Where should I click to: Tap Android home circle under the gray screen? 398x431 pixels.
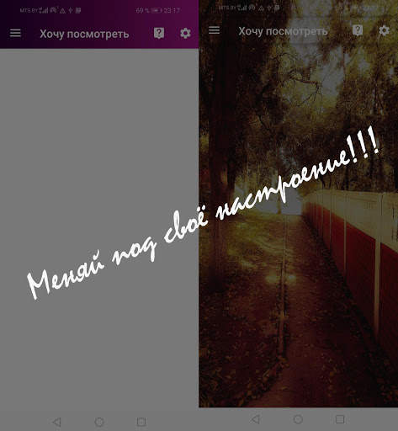[99, 422]
